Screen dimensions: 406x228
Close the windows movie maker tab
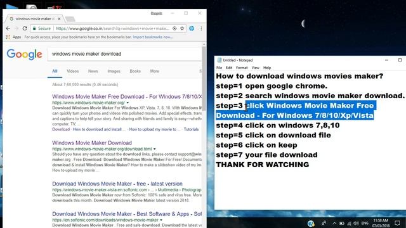(x=59, y=19)
